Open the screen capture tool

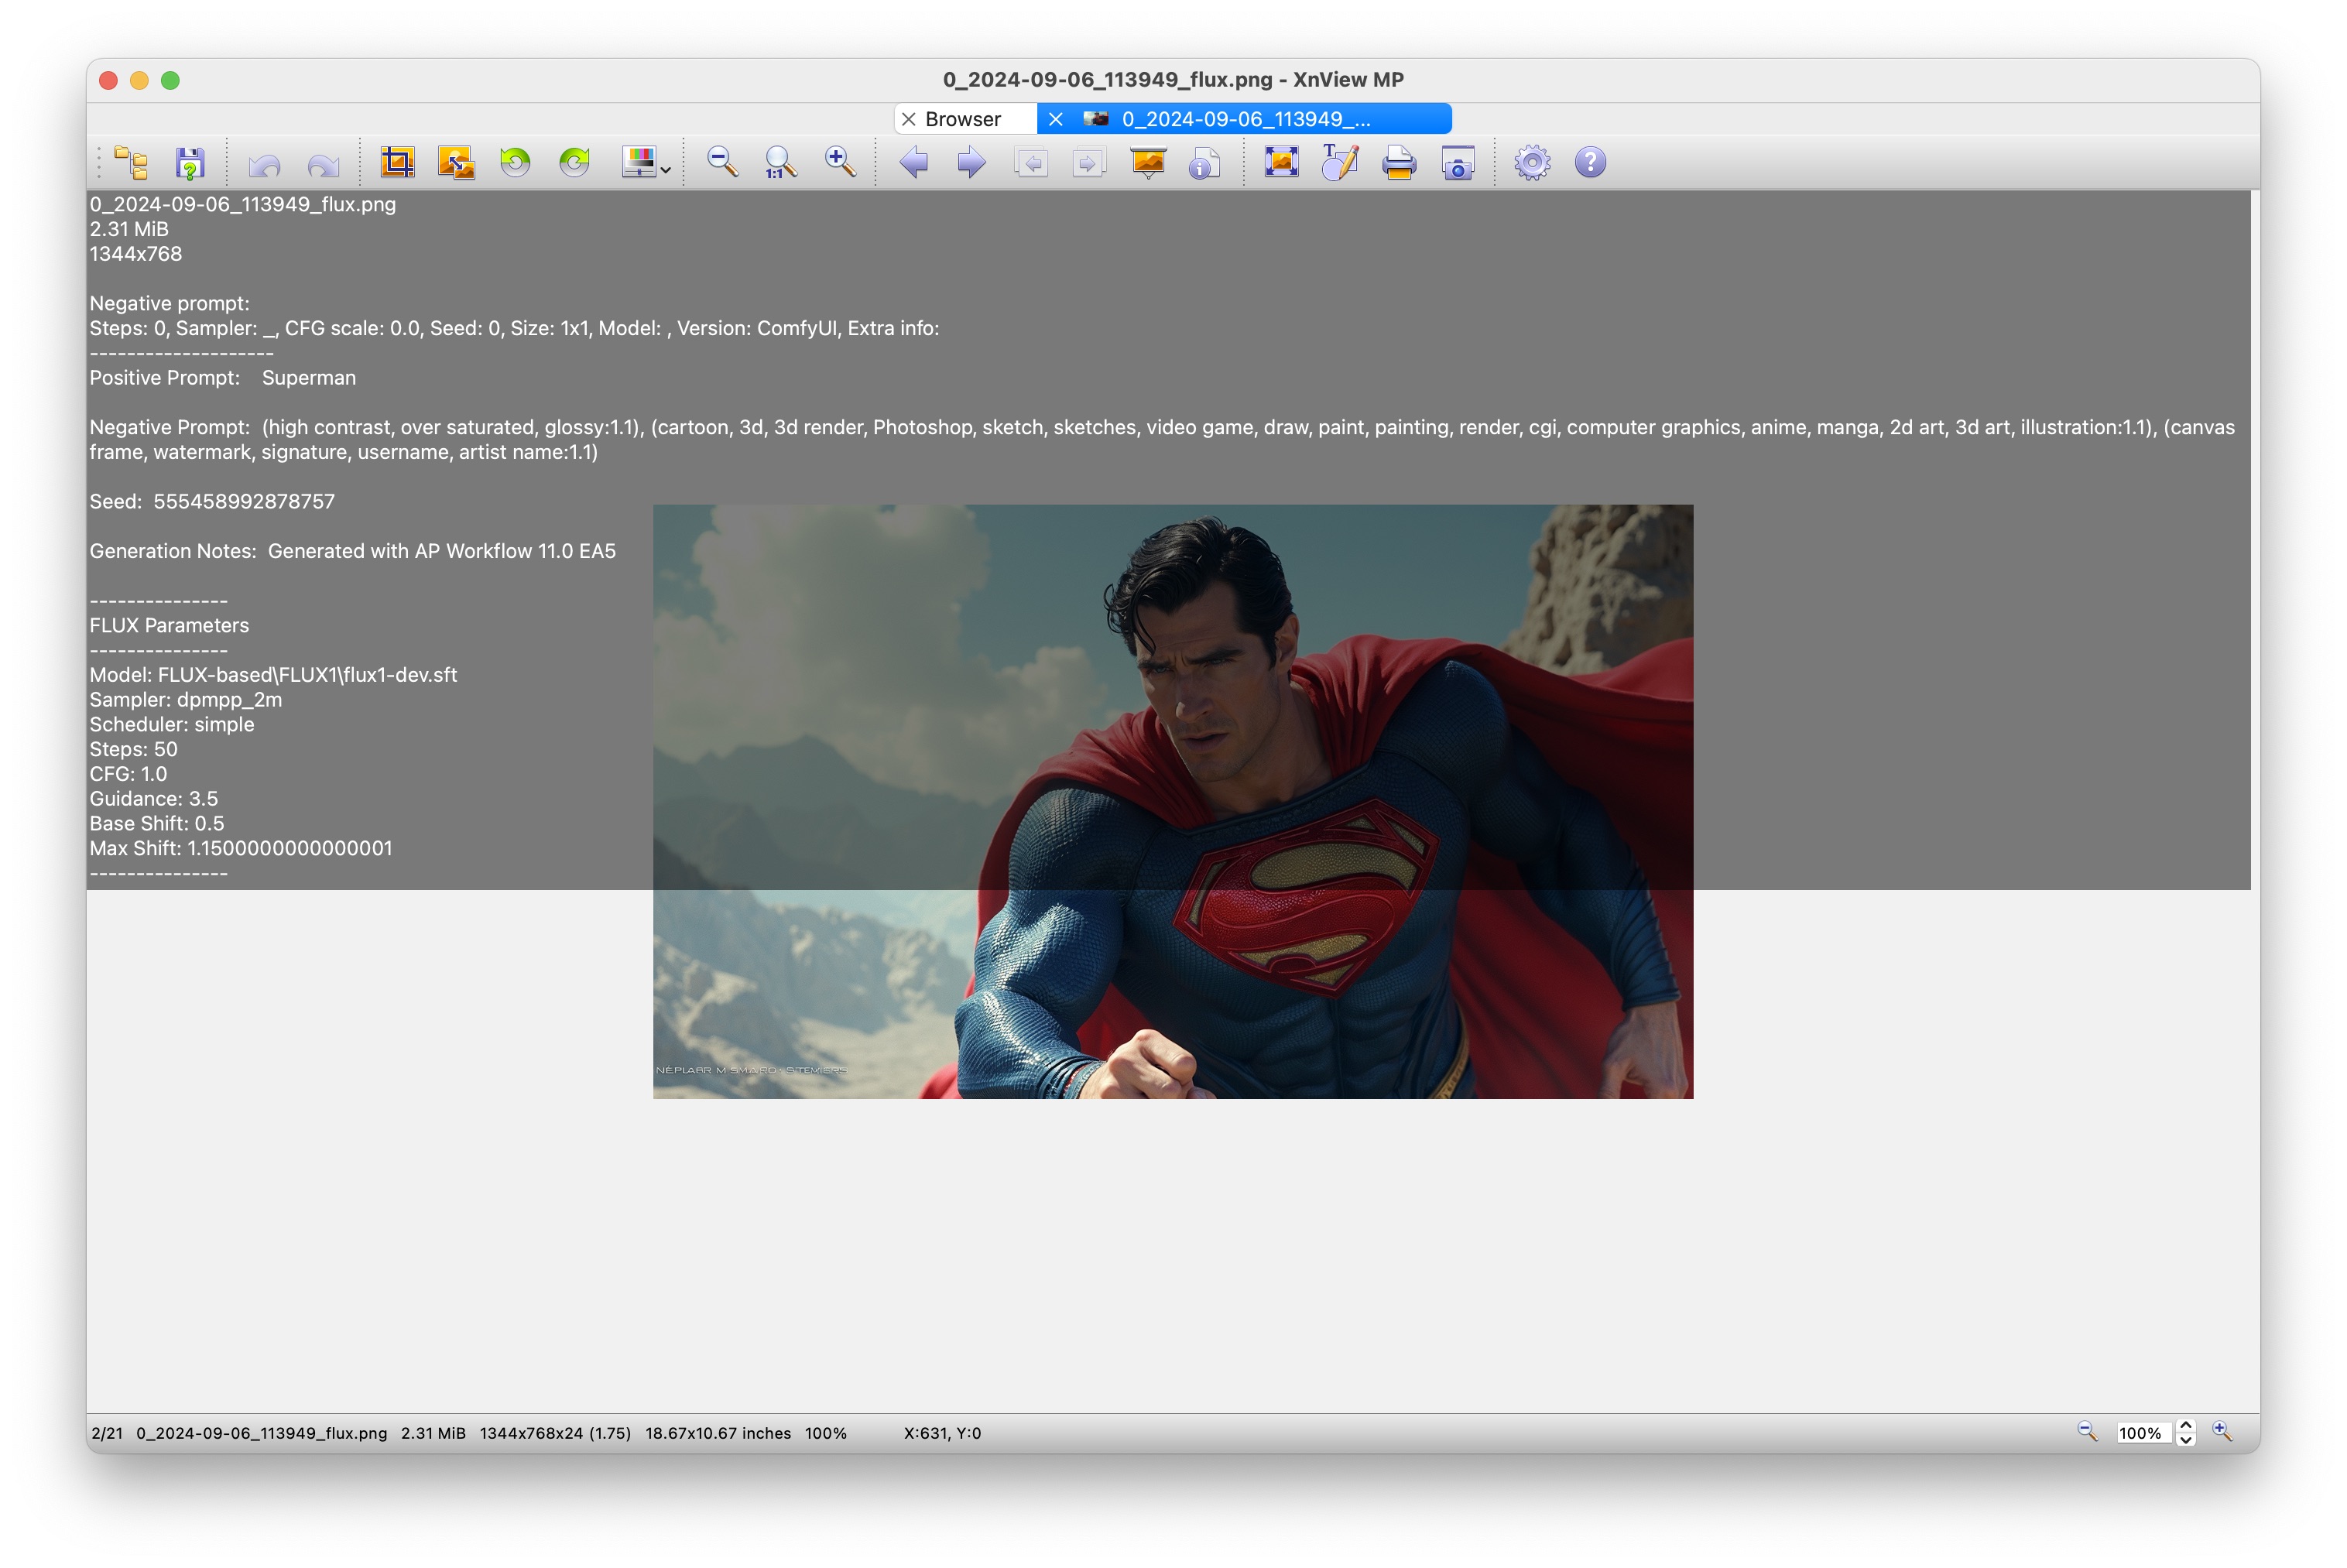(x=1458, y=162)
